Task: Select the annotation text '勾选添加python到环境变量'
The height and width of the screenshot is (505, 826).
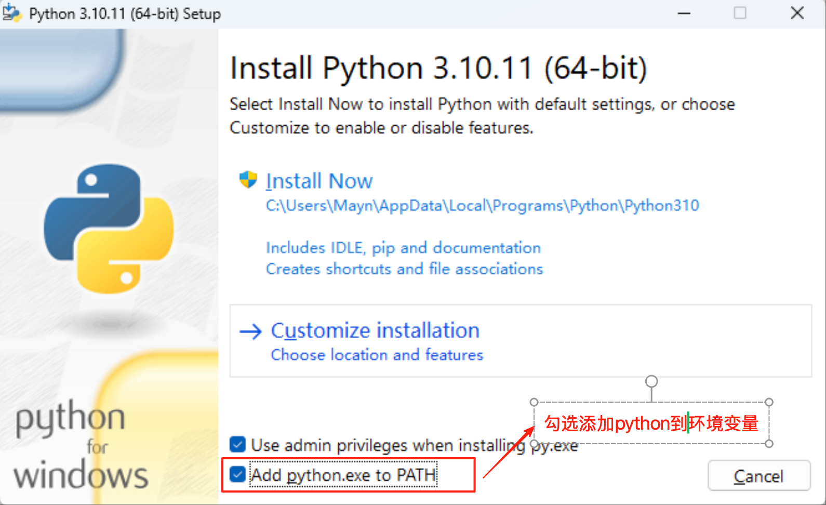Action: coord(651,423)
